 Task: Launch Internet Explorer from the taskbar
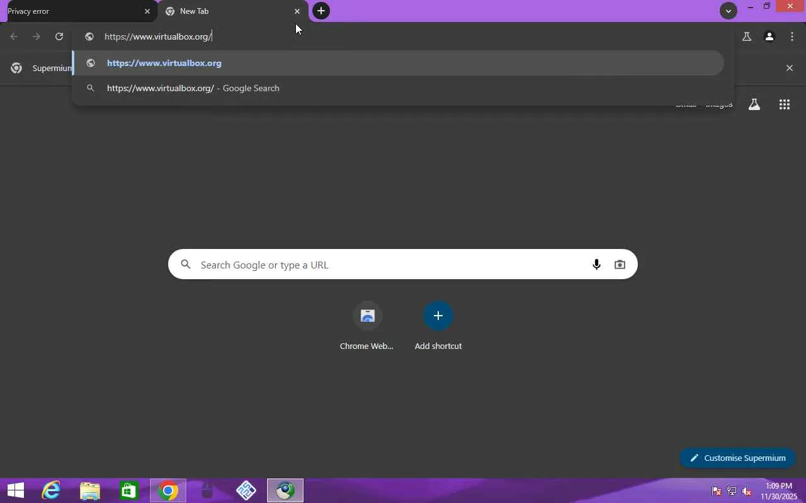pos(51,490)
